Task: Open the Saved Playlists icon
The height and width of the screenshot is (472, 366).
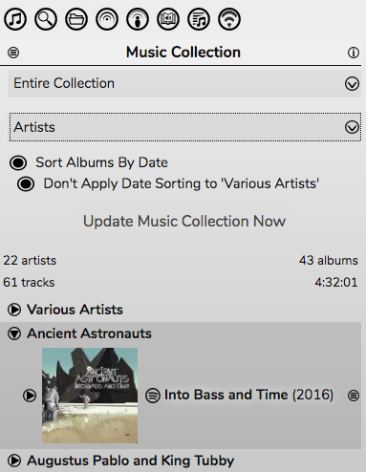Action: click(199, 19)
